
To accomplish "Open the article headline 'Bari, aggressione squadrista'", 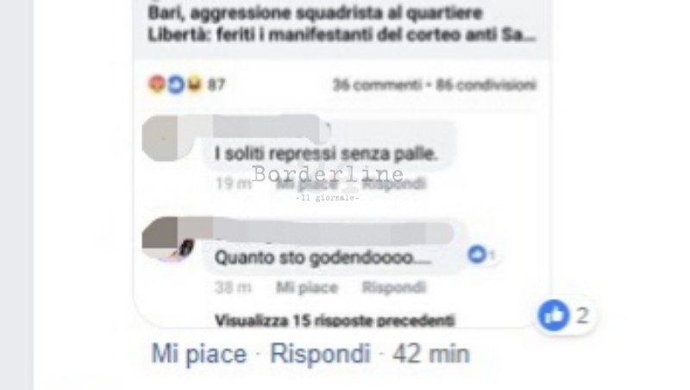I will click(x=342, y=24).
